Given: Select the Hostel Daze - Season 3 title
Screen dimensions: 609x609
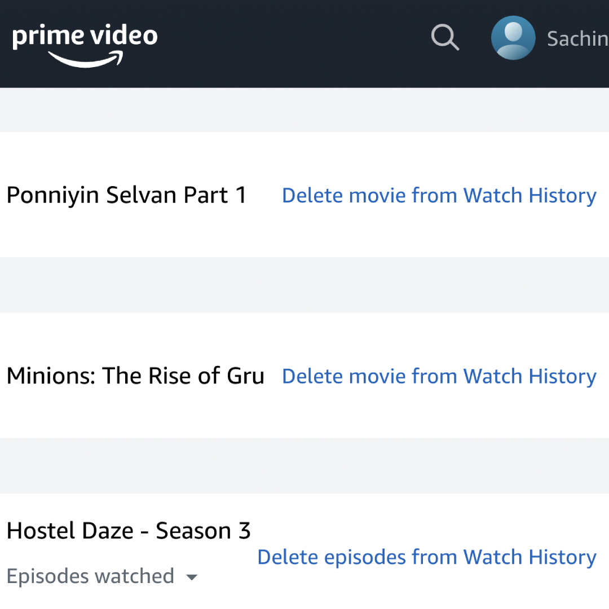Looking at the screenshot, I should click(129, 531).
